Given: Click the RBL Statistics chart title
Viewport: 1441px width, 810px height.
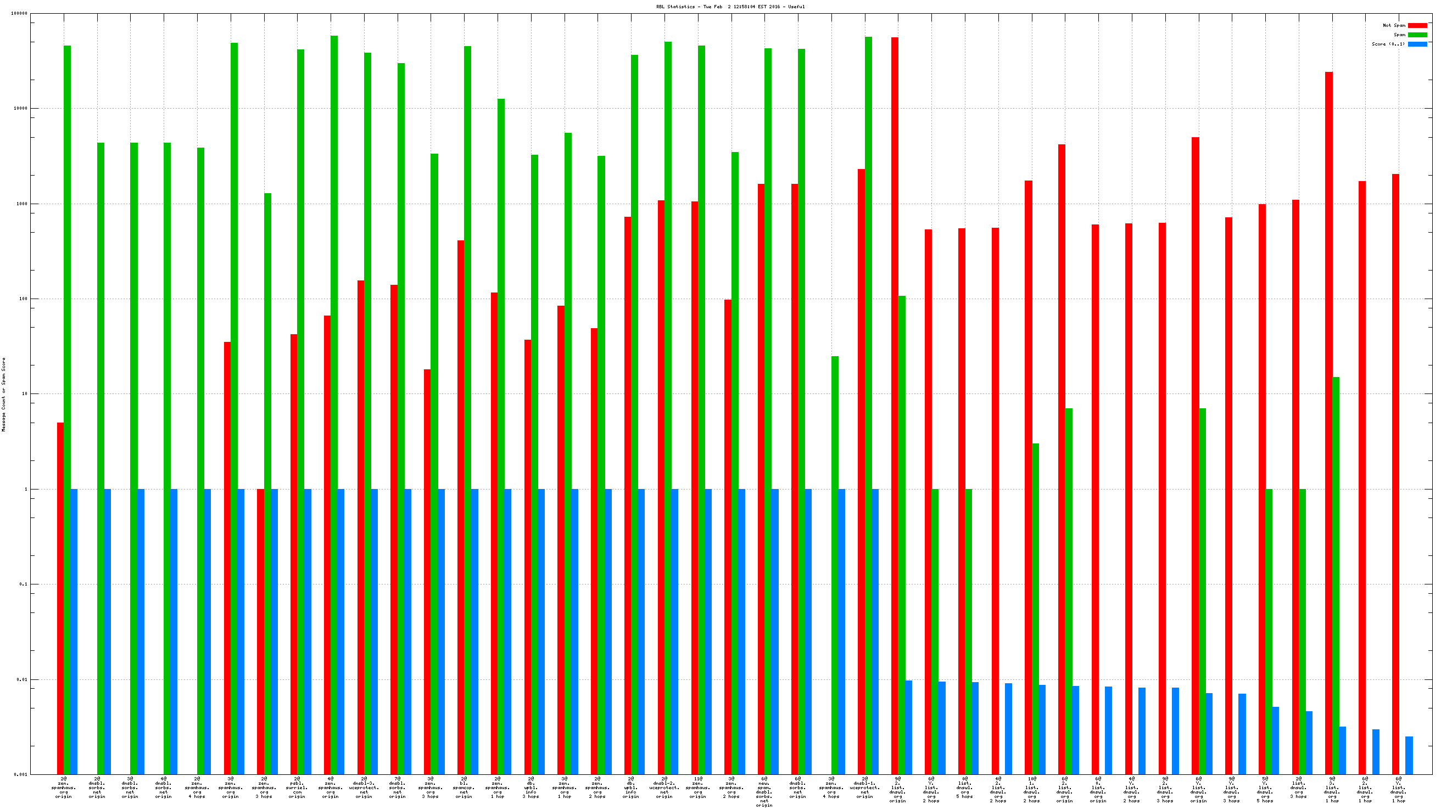Looking at the screenshot, I should tap(730, 7).
